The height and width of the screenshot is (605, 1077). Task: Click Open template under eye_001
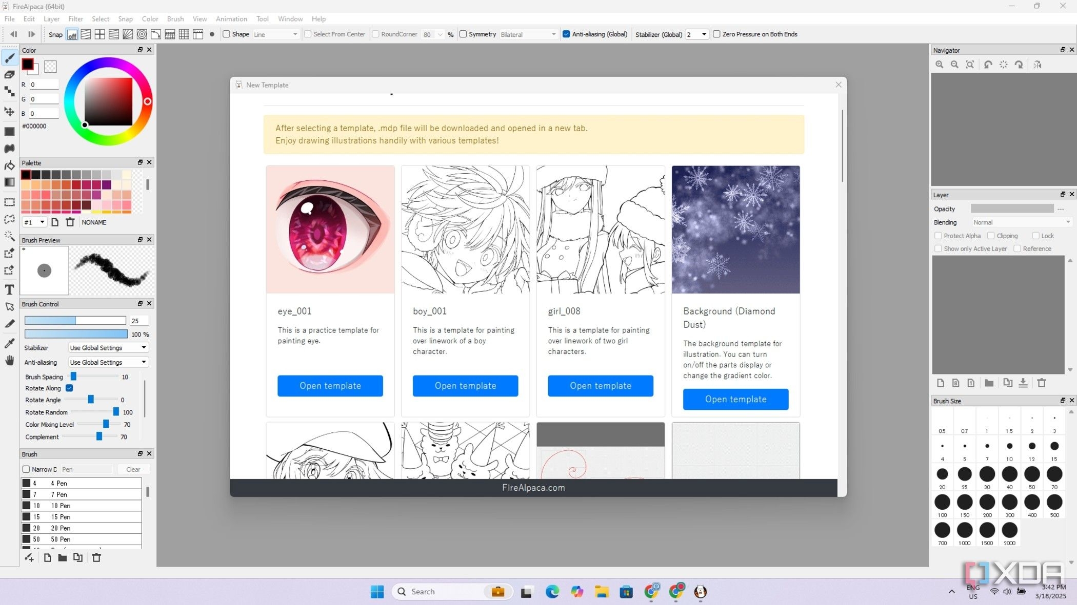click(x=330, y=386)
